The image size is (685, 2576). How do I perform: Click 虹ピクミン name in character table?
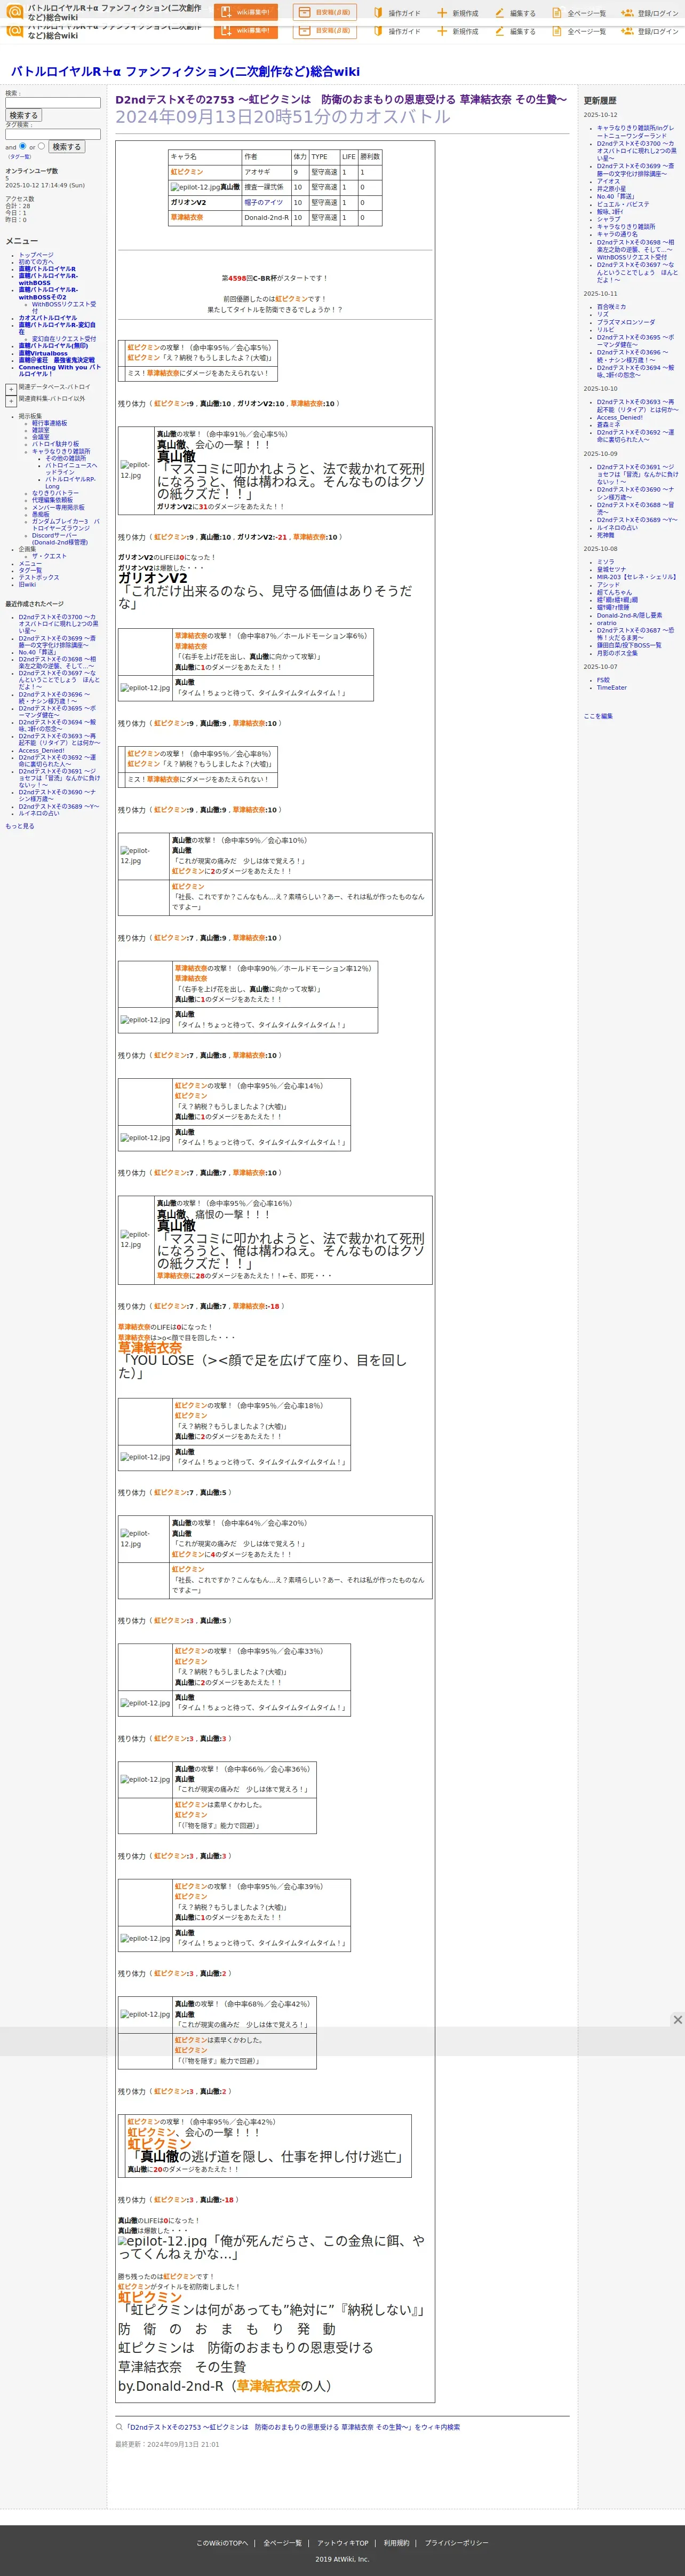[187, 172]
